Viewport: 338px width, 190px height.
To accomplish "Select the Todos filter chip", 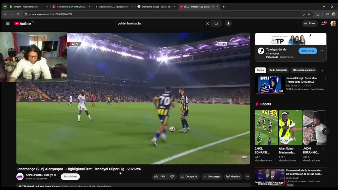I will (260, 70).
